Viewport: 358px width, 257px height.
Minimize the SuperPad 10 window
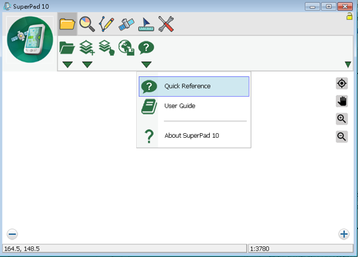(x=312, y=7)
